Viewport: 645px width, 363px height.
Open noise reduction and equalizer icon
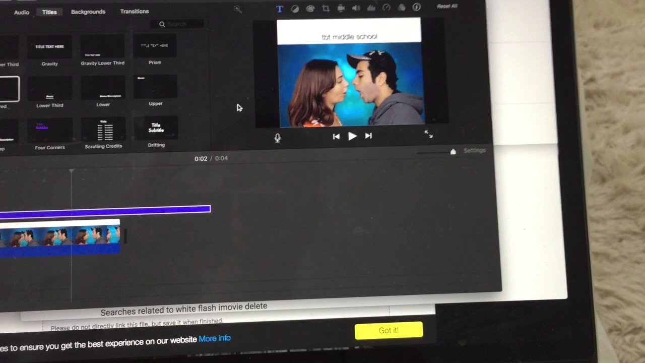click(371, 8)
